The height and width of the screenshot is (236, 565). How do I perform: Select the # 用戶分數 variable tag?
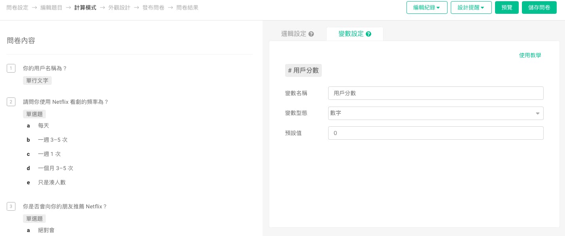tap(303, 71)
